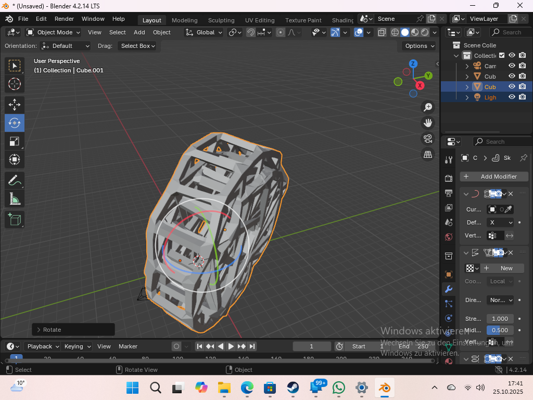Screen dimensions: 533x400
Task: Toggle visibility of Camera in outliner
Action: (x=512, y=66)
